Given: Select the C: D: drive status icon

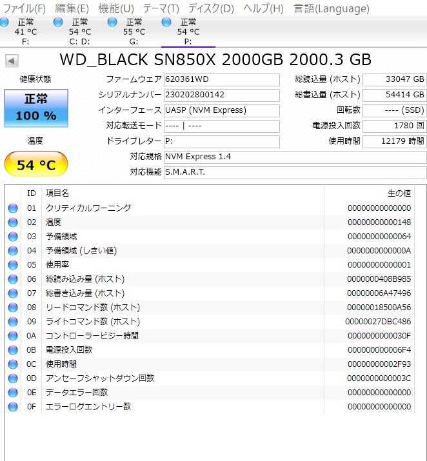Looking at the screenshot, I should (59, 23).
